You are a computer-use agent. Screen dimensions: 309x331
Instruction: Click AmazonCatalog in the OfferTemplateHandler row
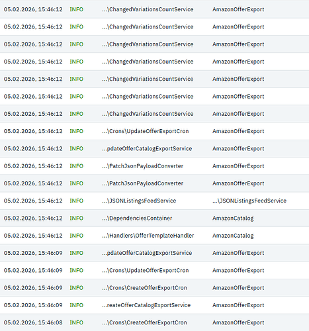coord(233,236)
